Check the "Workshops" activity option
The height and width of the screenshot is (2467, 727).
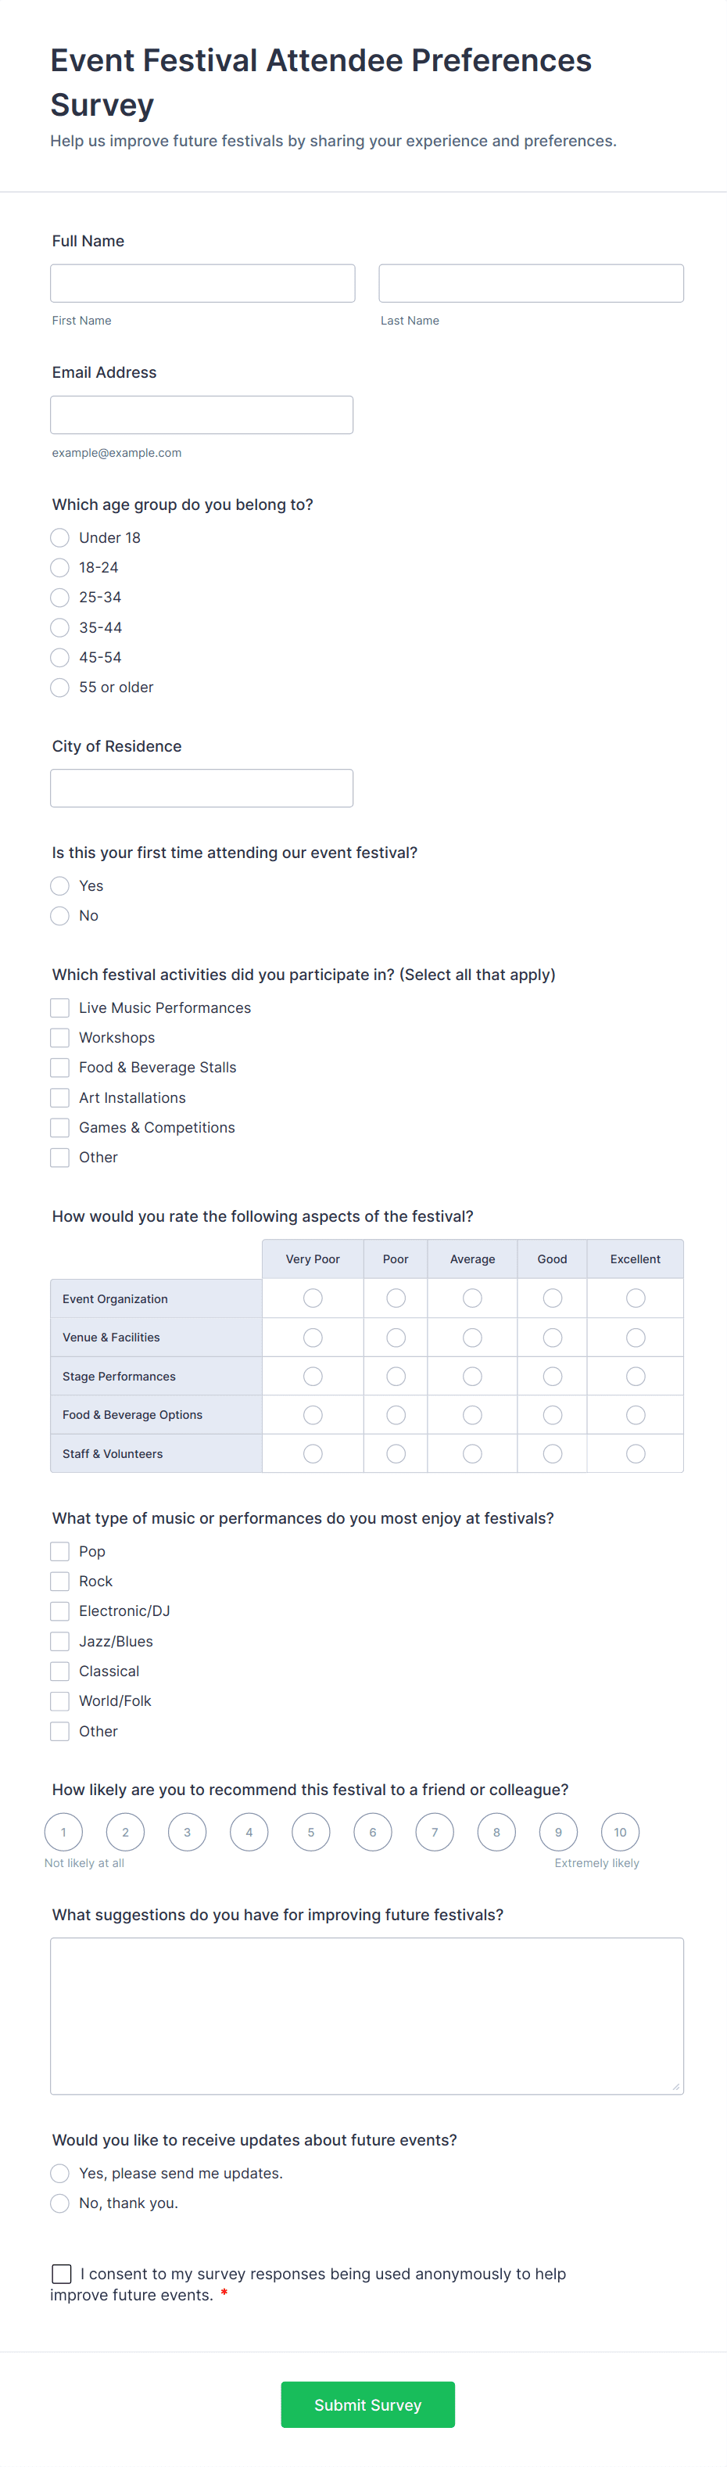(59, 1037)
